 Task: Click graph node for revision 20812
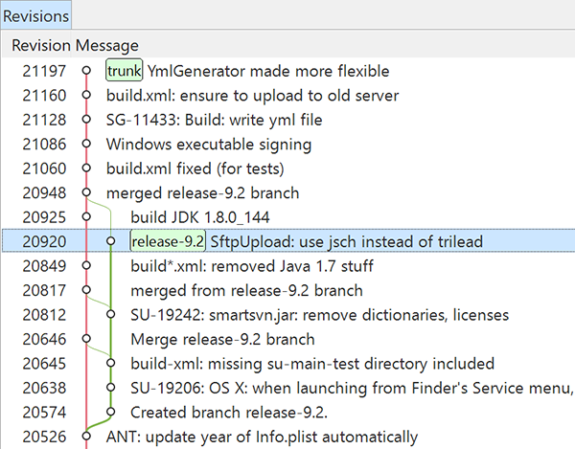point(111,315)
